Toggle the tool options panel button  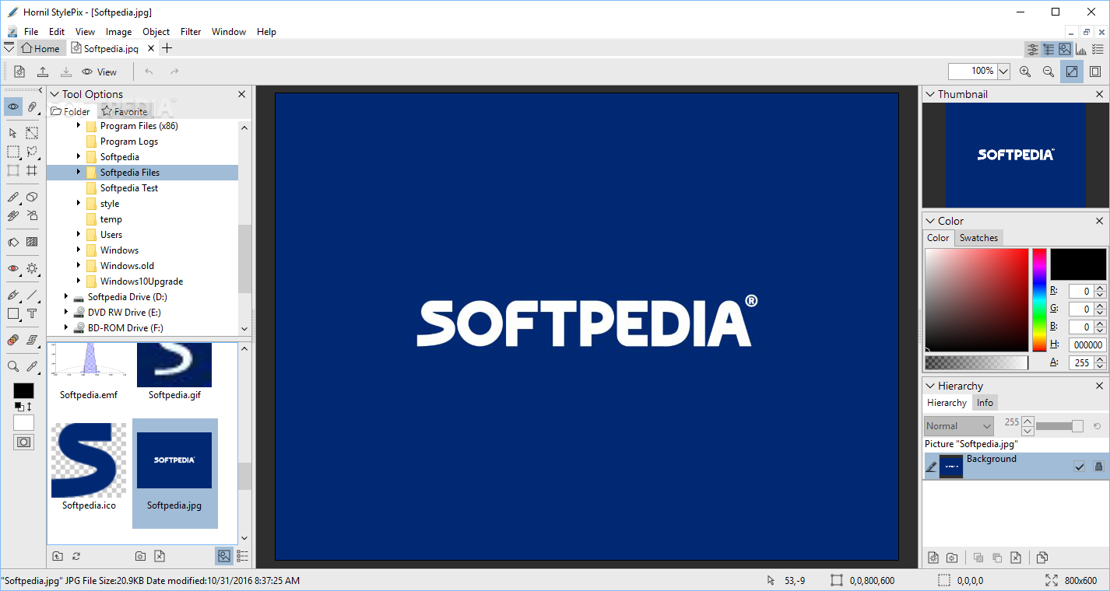[1033, 49]
